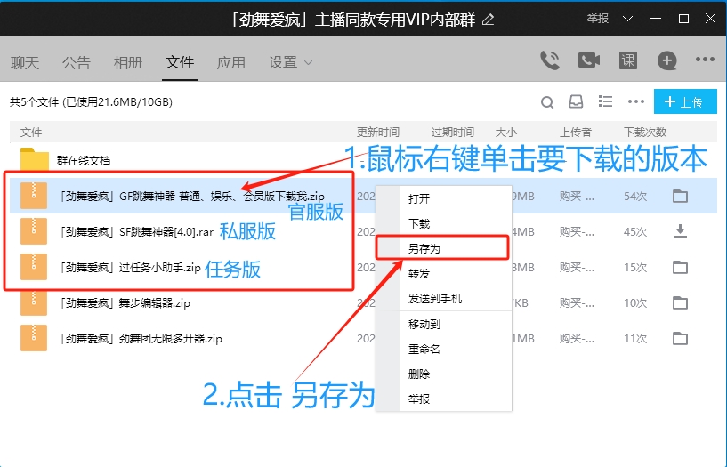Click the archive icon of the GF跳舞神器 zip
The height and width of the screenshot is (467, 727).
click(34, 196)
